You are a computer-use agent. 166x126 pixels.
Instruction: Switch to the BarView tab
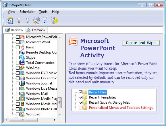coord(14,30)
